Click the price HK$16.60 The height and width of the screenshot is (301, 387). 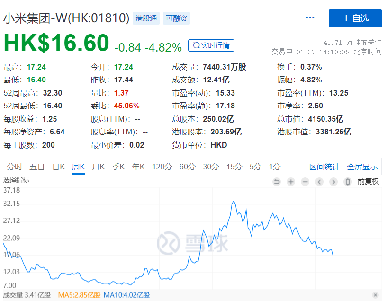pyautogui.click(x=56, y=43)
